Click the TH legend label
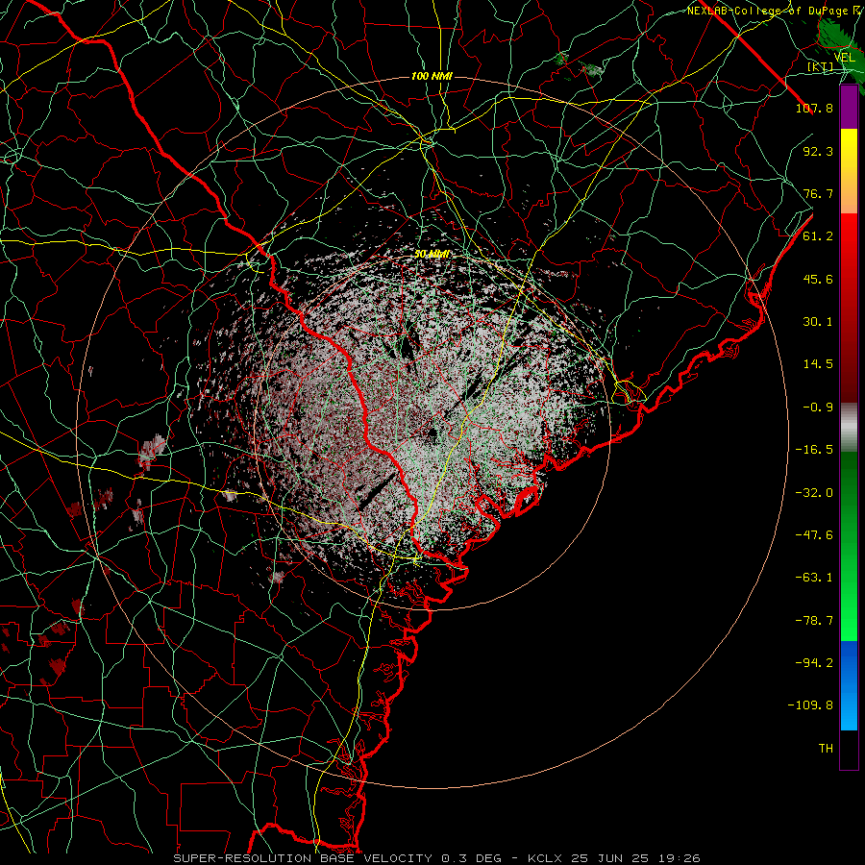Viewport: 865px width, 865px height. pyautogui.click(x=826, y=749)
